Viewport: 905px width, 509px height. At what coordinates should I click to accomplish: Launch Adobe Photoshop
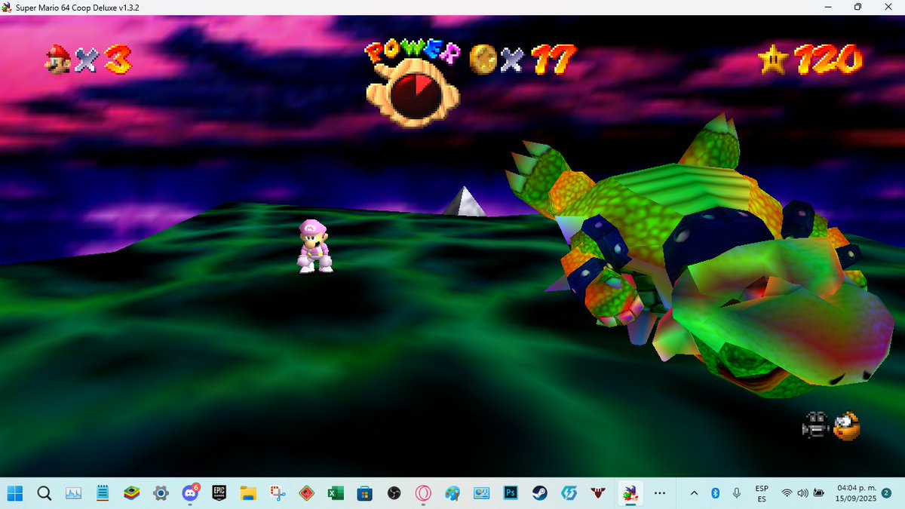[x=511, y=493]
